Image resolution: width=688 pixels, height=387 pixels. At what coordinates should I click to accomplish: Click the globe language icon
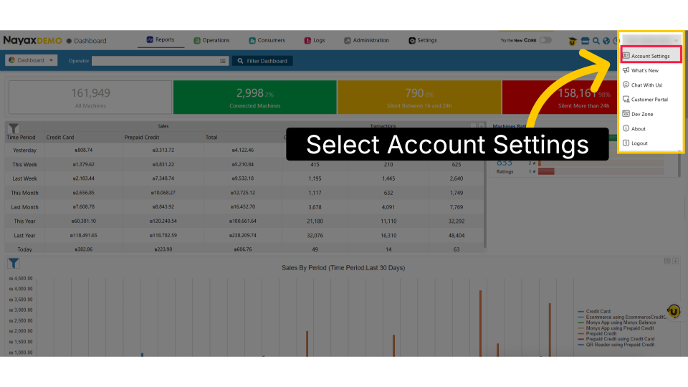[606, 41]
